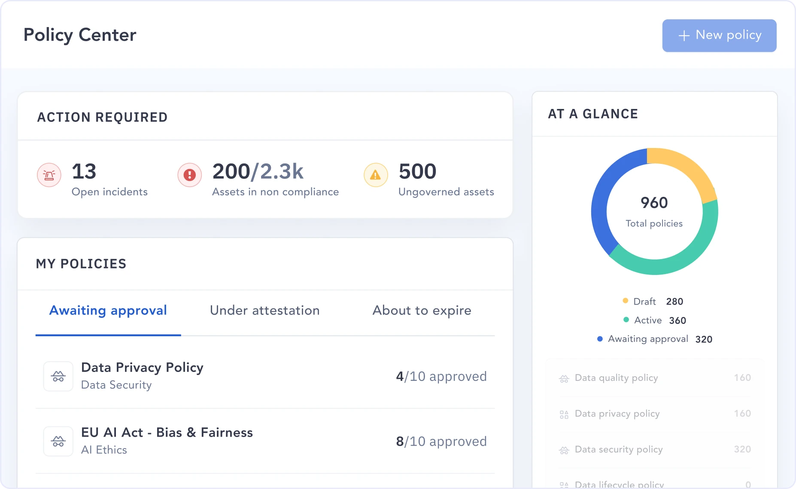Click the Awaiting approval 320 legend entry
796x489 pixels.
click(655, 339)
